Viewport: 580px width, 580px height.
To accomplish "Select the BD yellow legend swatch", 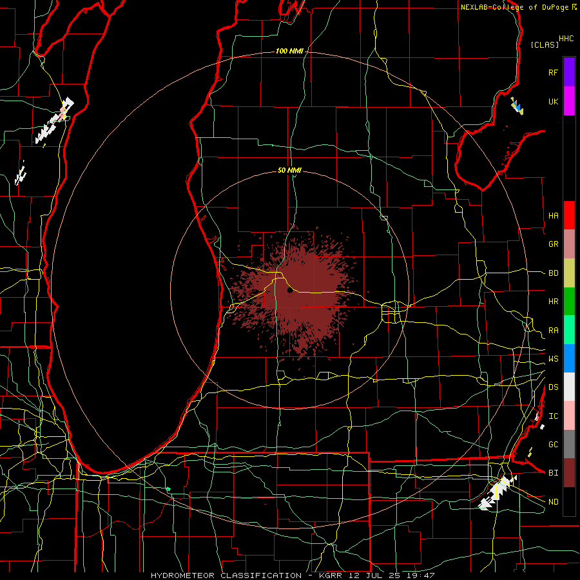I will click(569, 273).
